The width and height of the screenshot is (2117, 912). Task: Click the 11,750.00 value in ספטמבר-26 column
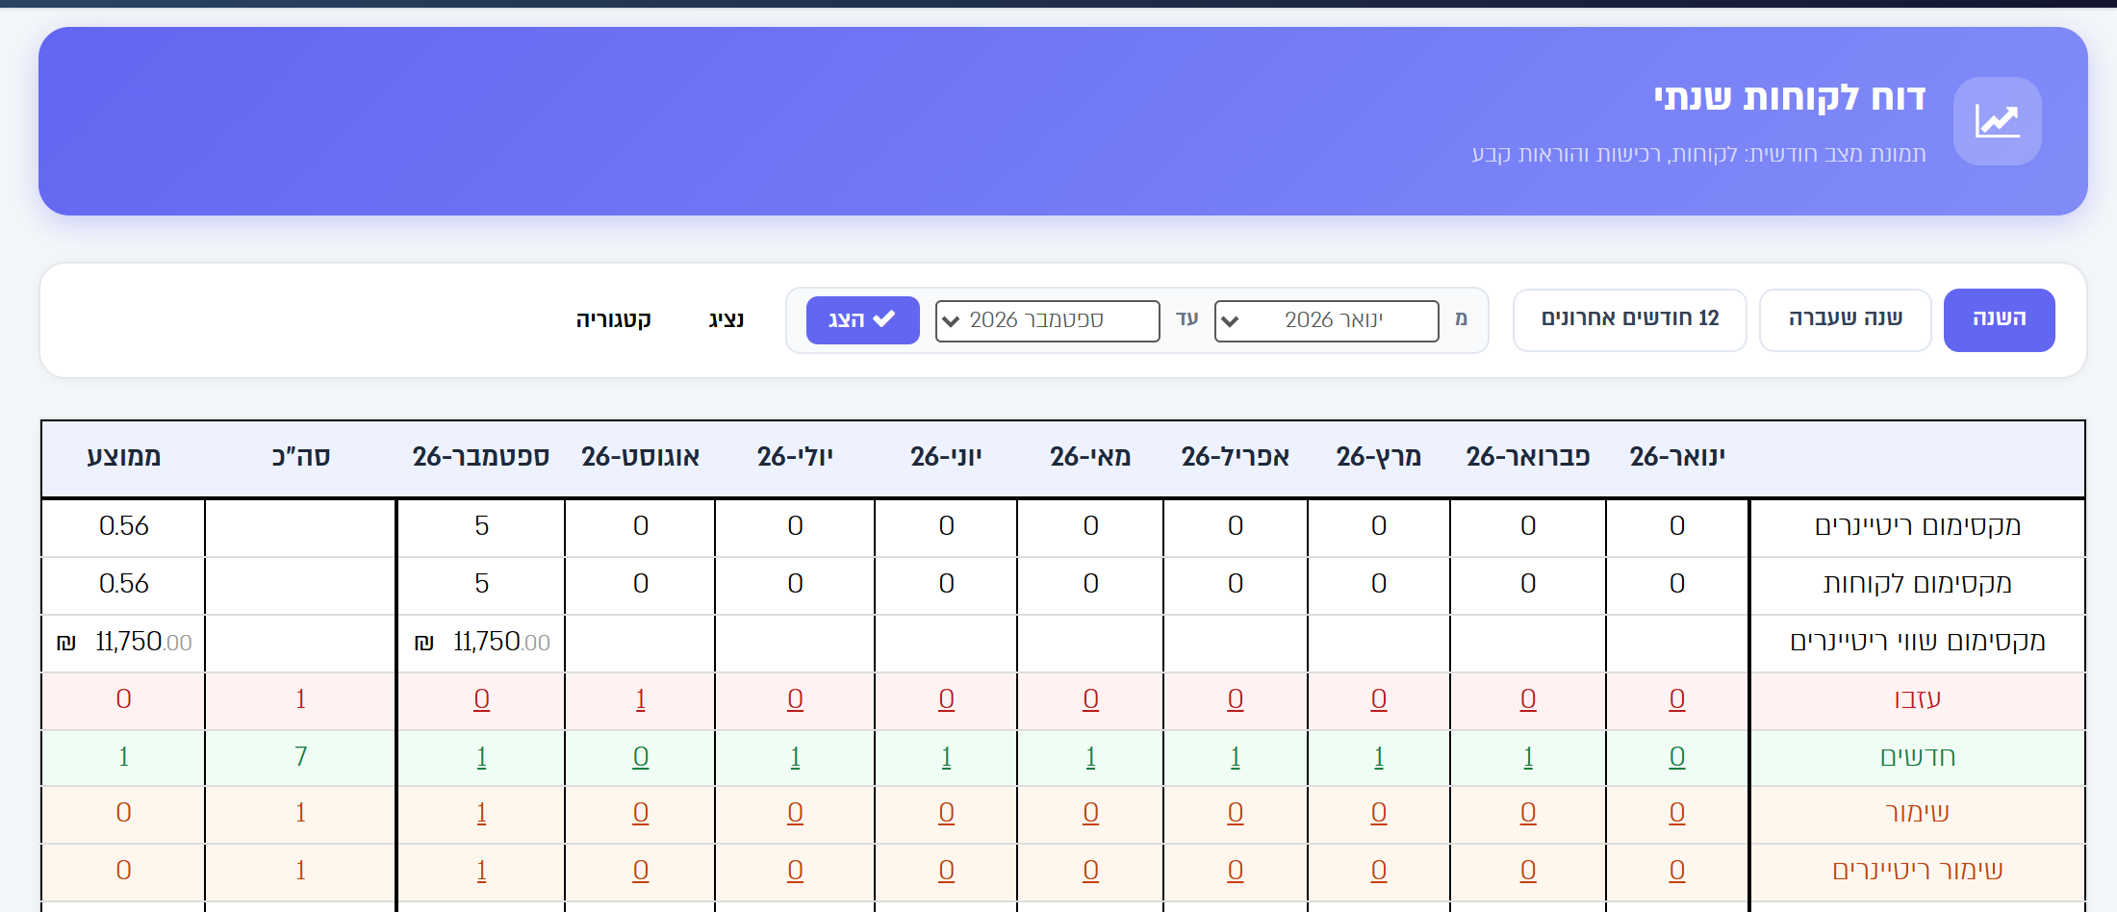point(482,642)
